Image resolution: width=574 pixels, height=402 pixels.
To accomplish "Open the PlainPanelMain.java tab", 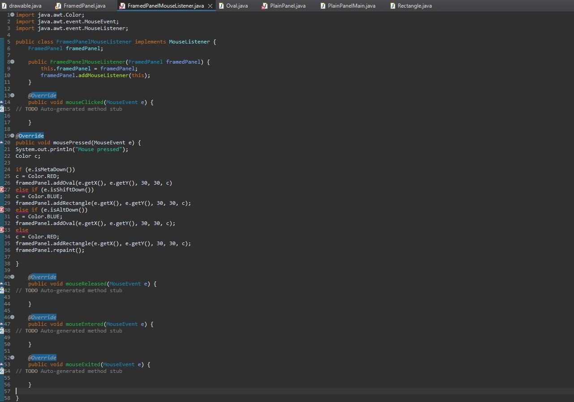I will pyautogui.click(x=351, y=6).
